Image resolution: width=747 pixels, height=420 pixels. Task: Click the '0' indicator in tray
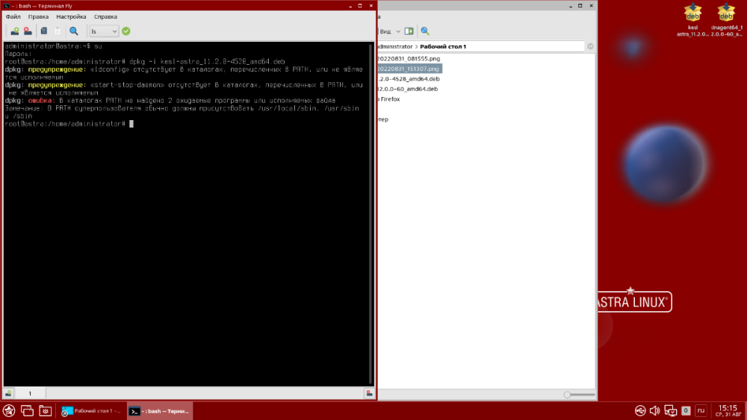tap(686, 410)
